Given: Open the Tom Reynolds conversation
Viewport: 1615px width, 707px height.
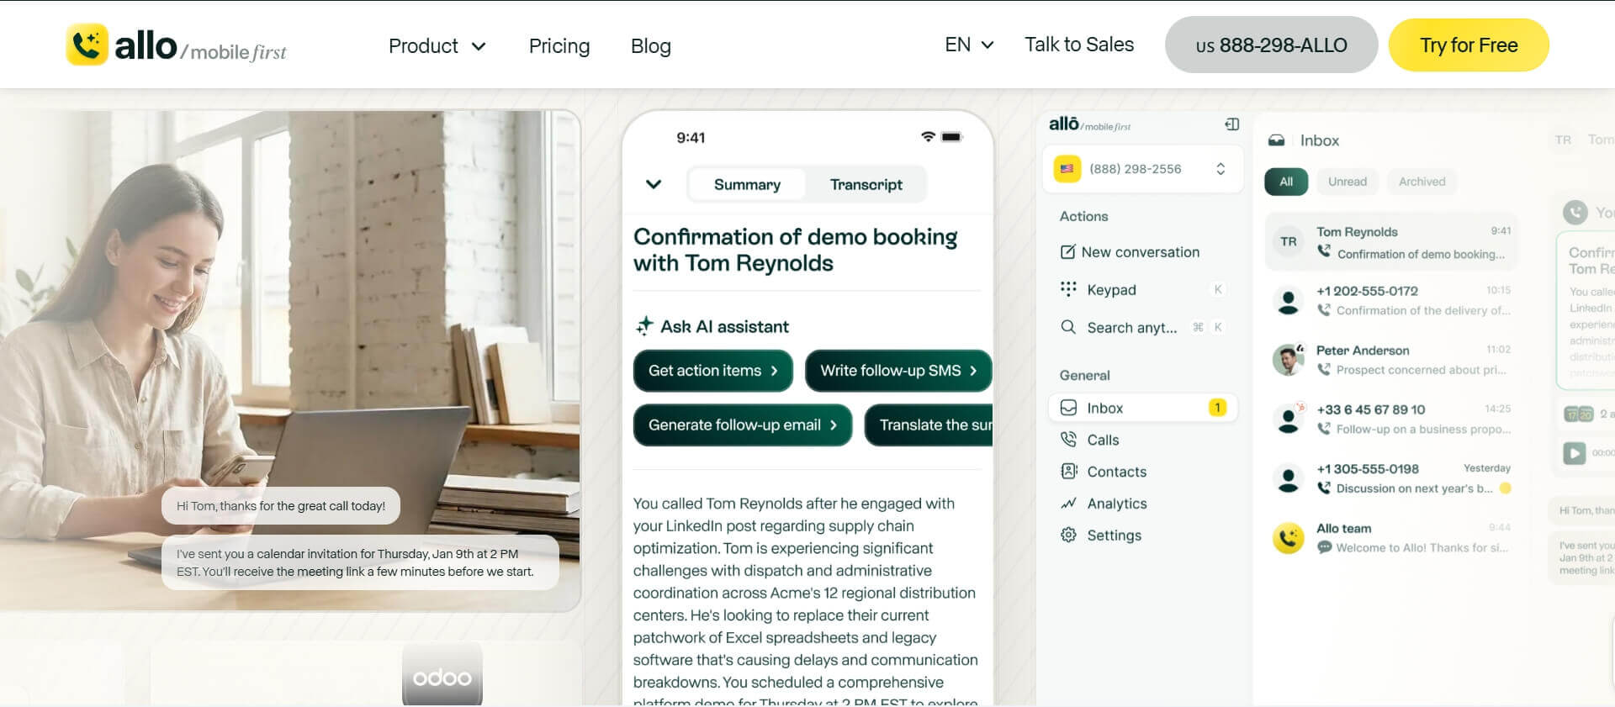Looking at the screenshot, I should 1391,242.
